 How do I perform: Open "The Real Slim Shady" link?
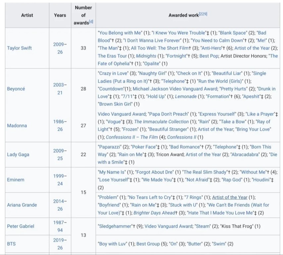coord(205,172)
